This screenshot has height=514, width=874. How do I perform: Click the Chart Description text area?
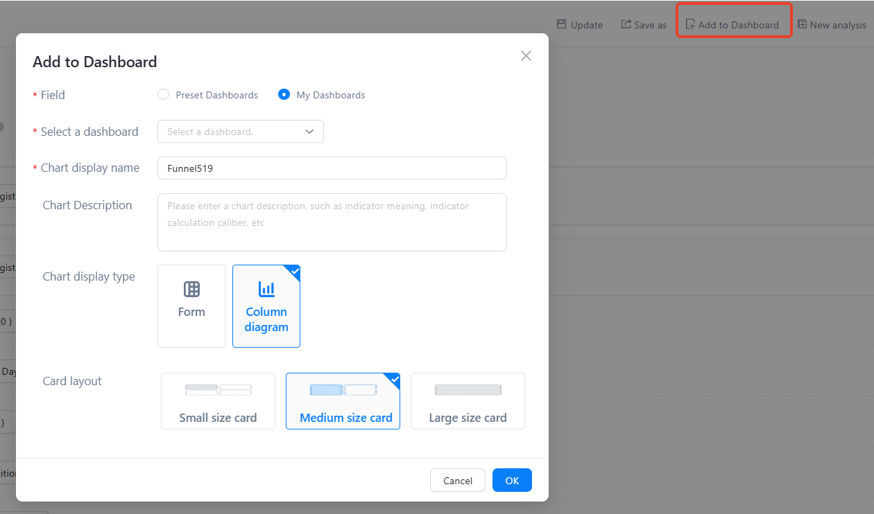point(332,222)
